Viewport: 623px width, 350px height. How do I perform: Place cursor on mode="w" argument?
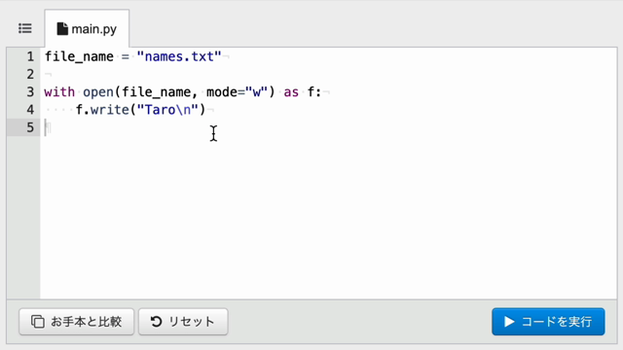coord(237,92)
